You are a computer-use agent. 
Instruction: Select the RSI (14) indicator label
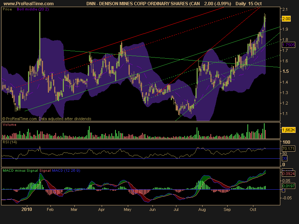10,142
